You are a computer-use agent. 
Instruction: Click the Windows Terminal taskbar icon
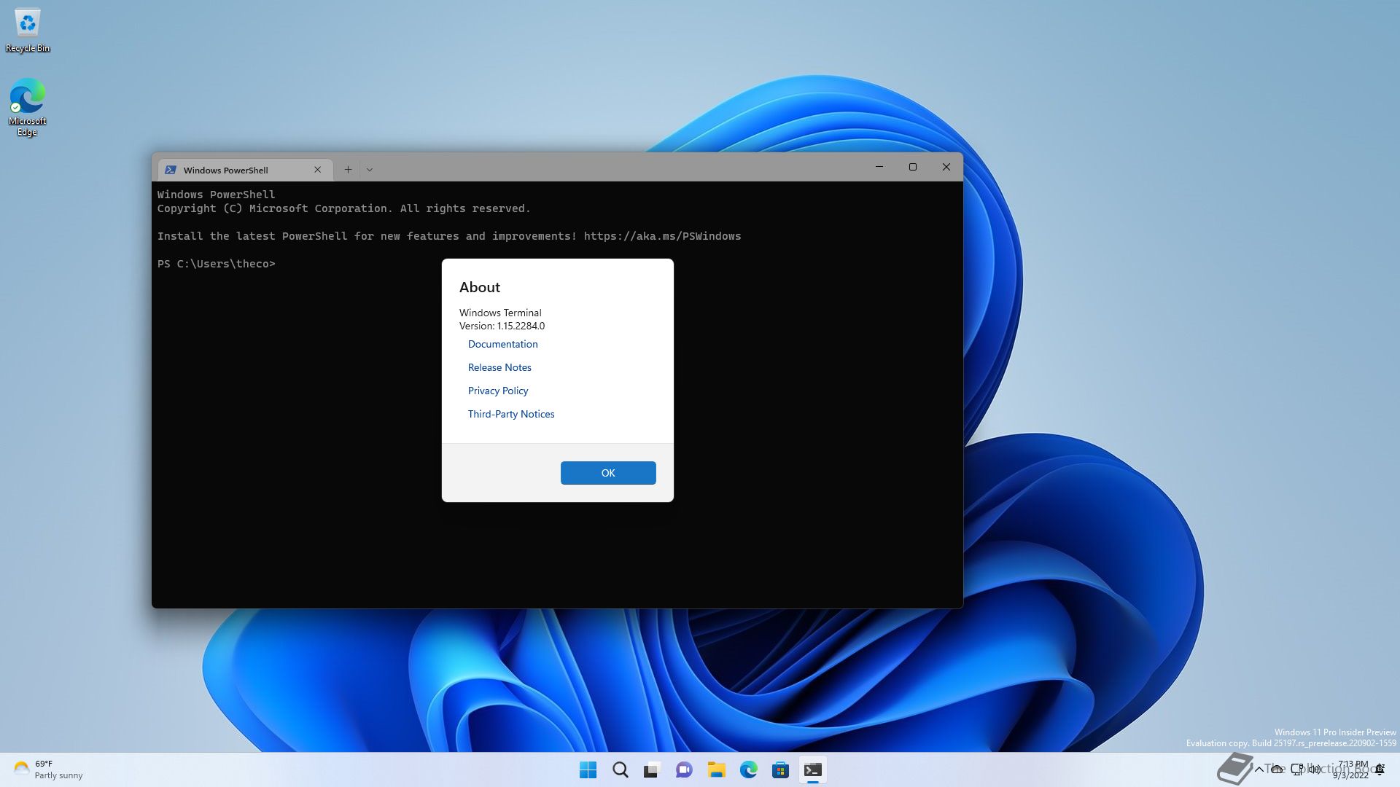click(812, 770)
